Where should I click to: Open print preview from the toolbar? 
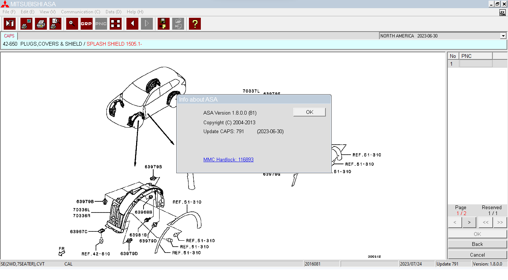pos(55,24)
